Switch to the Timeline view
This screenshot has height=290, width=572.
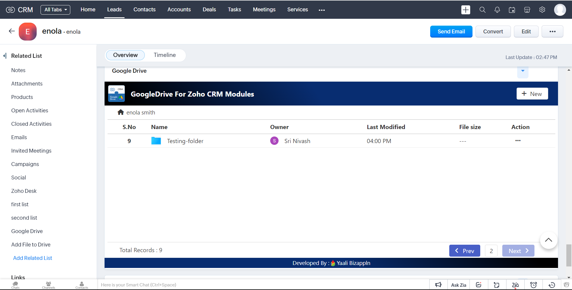pos(164,55)
